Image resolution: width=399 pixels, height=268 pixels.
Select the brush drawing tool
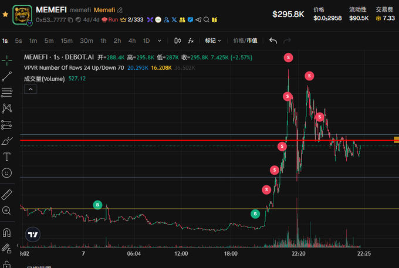click(x=7, y=141)
